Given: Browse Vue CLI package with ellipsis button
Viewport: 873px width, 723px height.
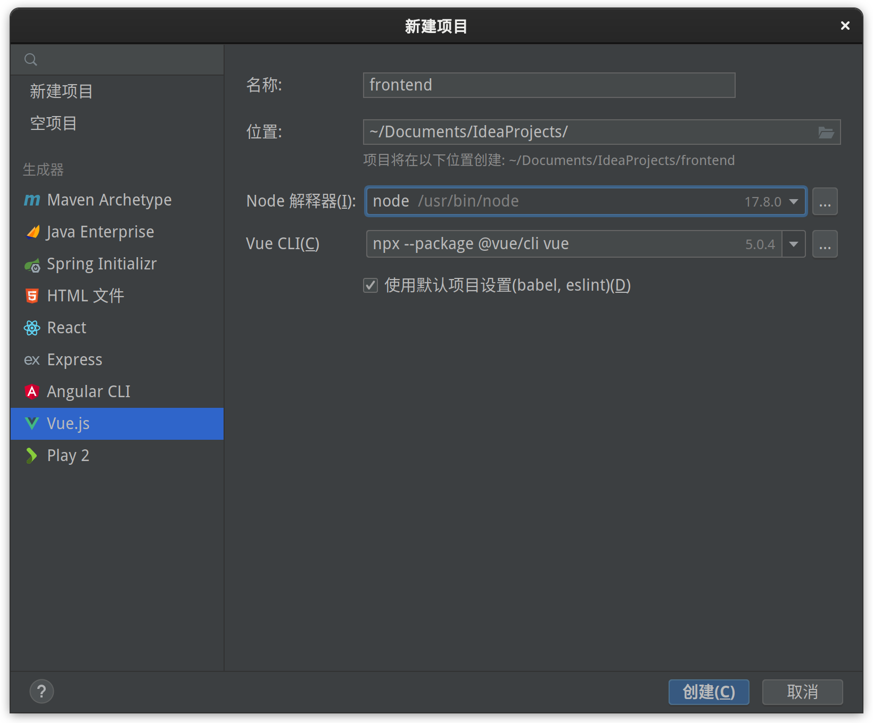Looking at the screenshot, I should [x=825, y=244].
